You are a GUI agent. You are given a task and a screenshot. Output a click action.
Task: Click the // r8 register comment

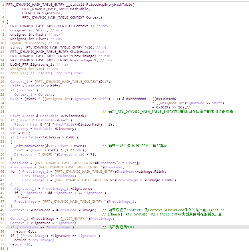click(101, 47)
